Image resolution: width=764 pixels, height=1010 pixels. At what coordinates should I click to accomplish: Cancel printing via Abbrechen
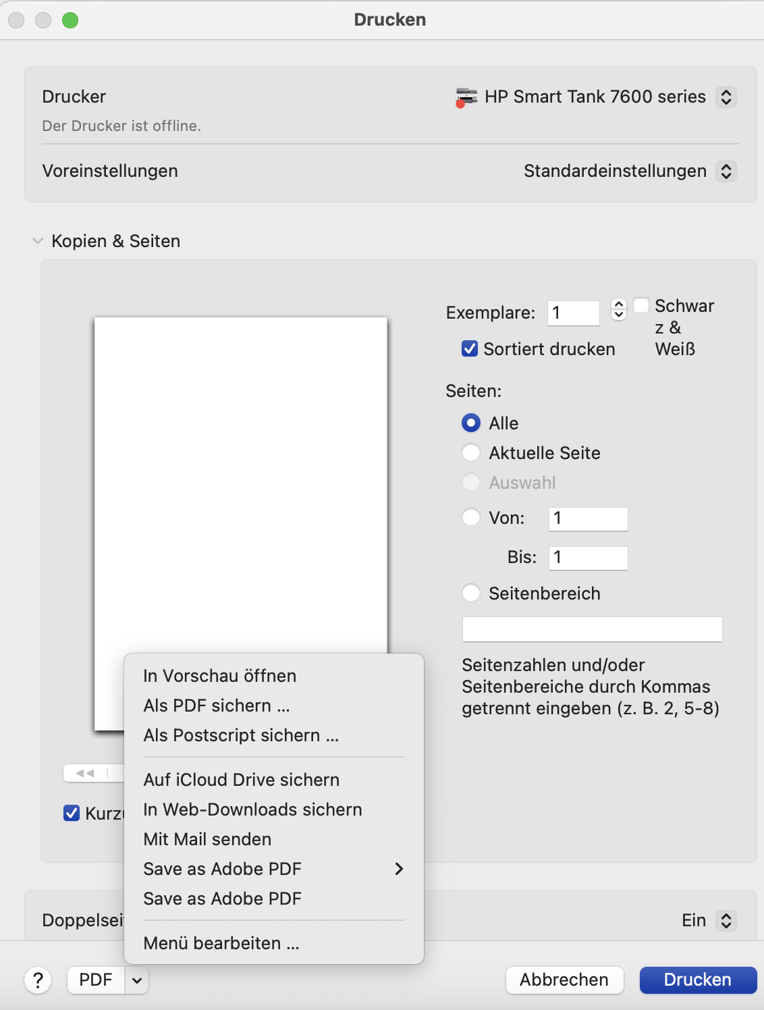click(x=564, y=980)
